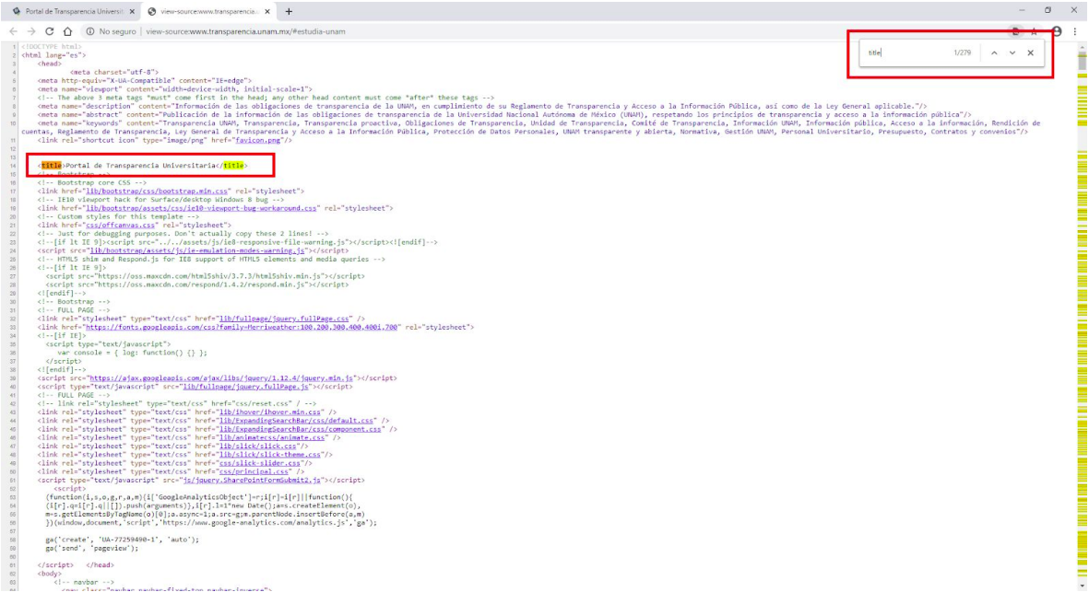
Task: Switch to Portal de Transparencia Universitaria tab
Action: [73, 11]
